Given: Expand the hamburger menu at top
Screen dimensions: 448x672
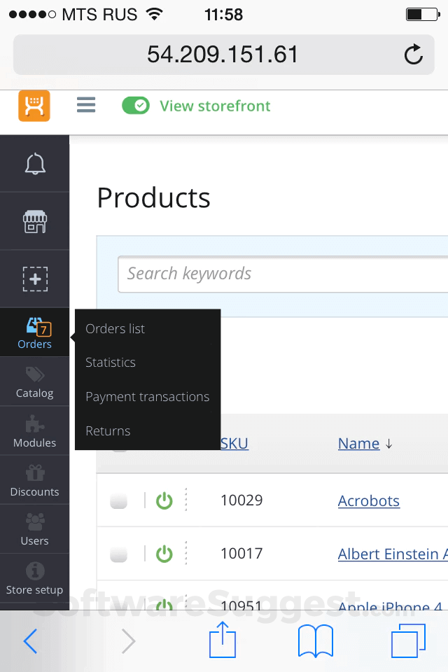Looking at the screenshot, I should tap(86, 106).
